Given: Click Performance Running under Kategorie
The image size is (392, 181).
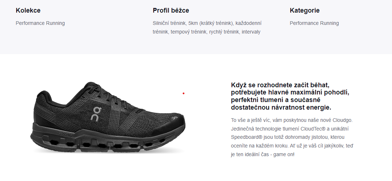Looking at the screenshot, I should tap(314, 23).
